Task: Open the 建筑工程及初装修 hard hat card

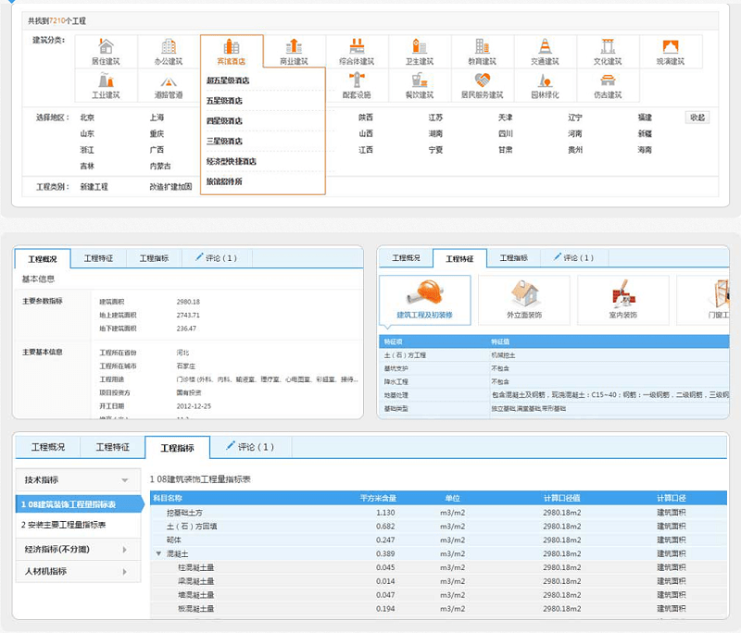Action: pyautogui.click(x=425, y=300)
